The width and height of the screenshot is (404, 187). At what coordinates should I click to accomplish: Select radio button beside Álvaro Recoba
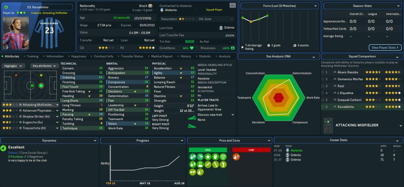323,72
